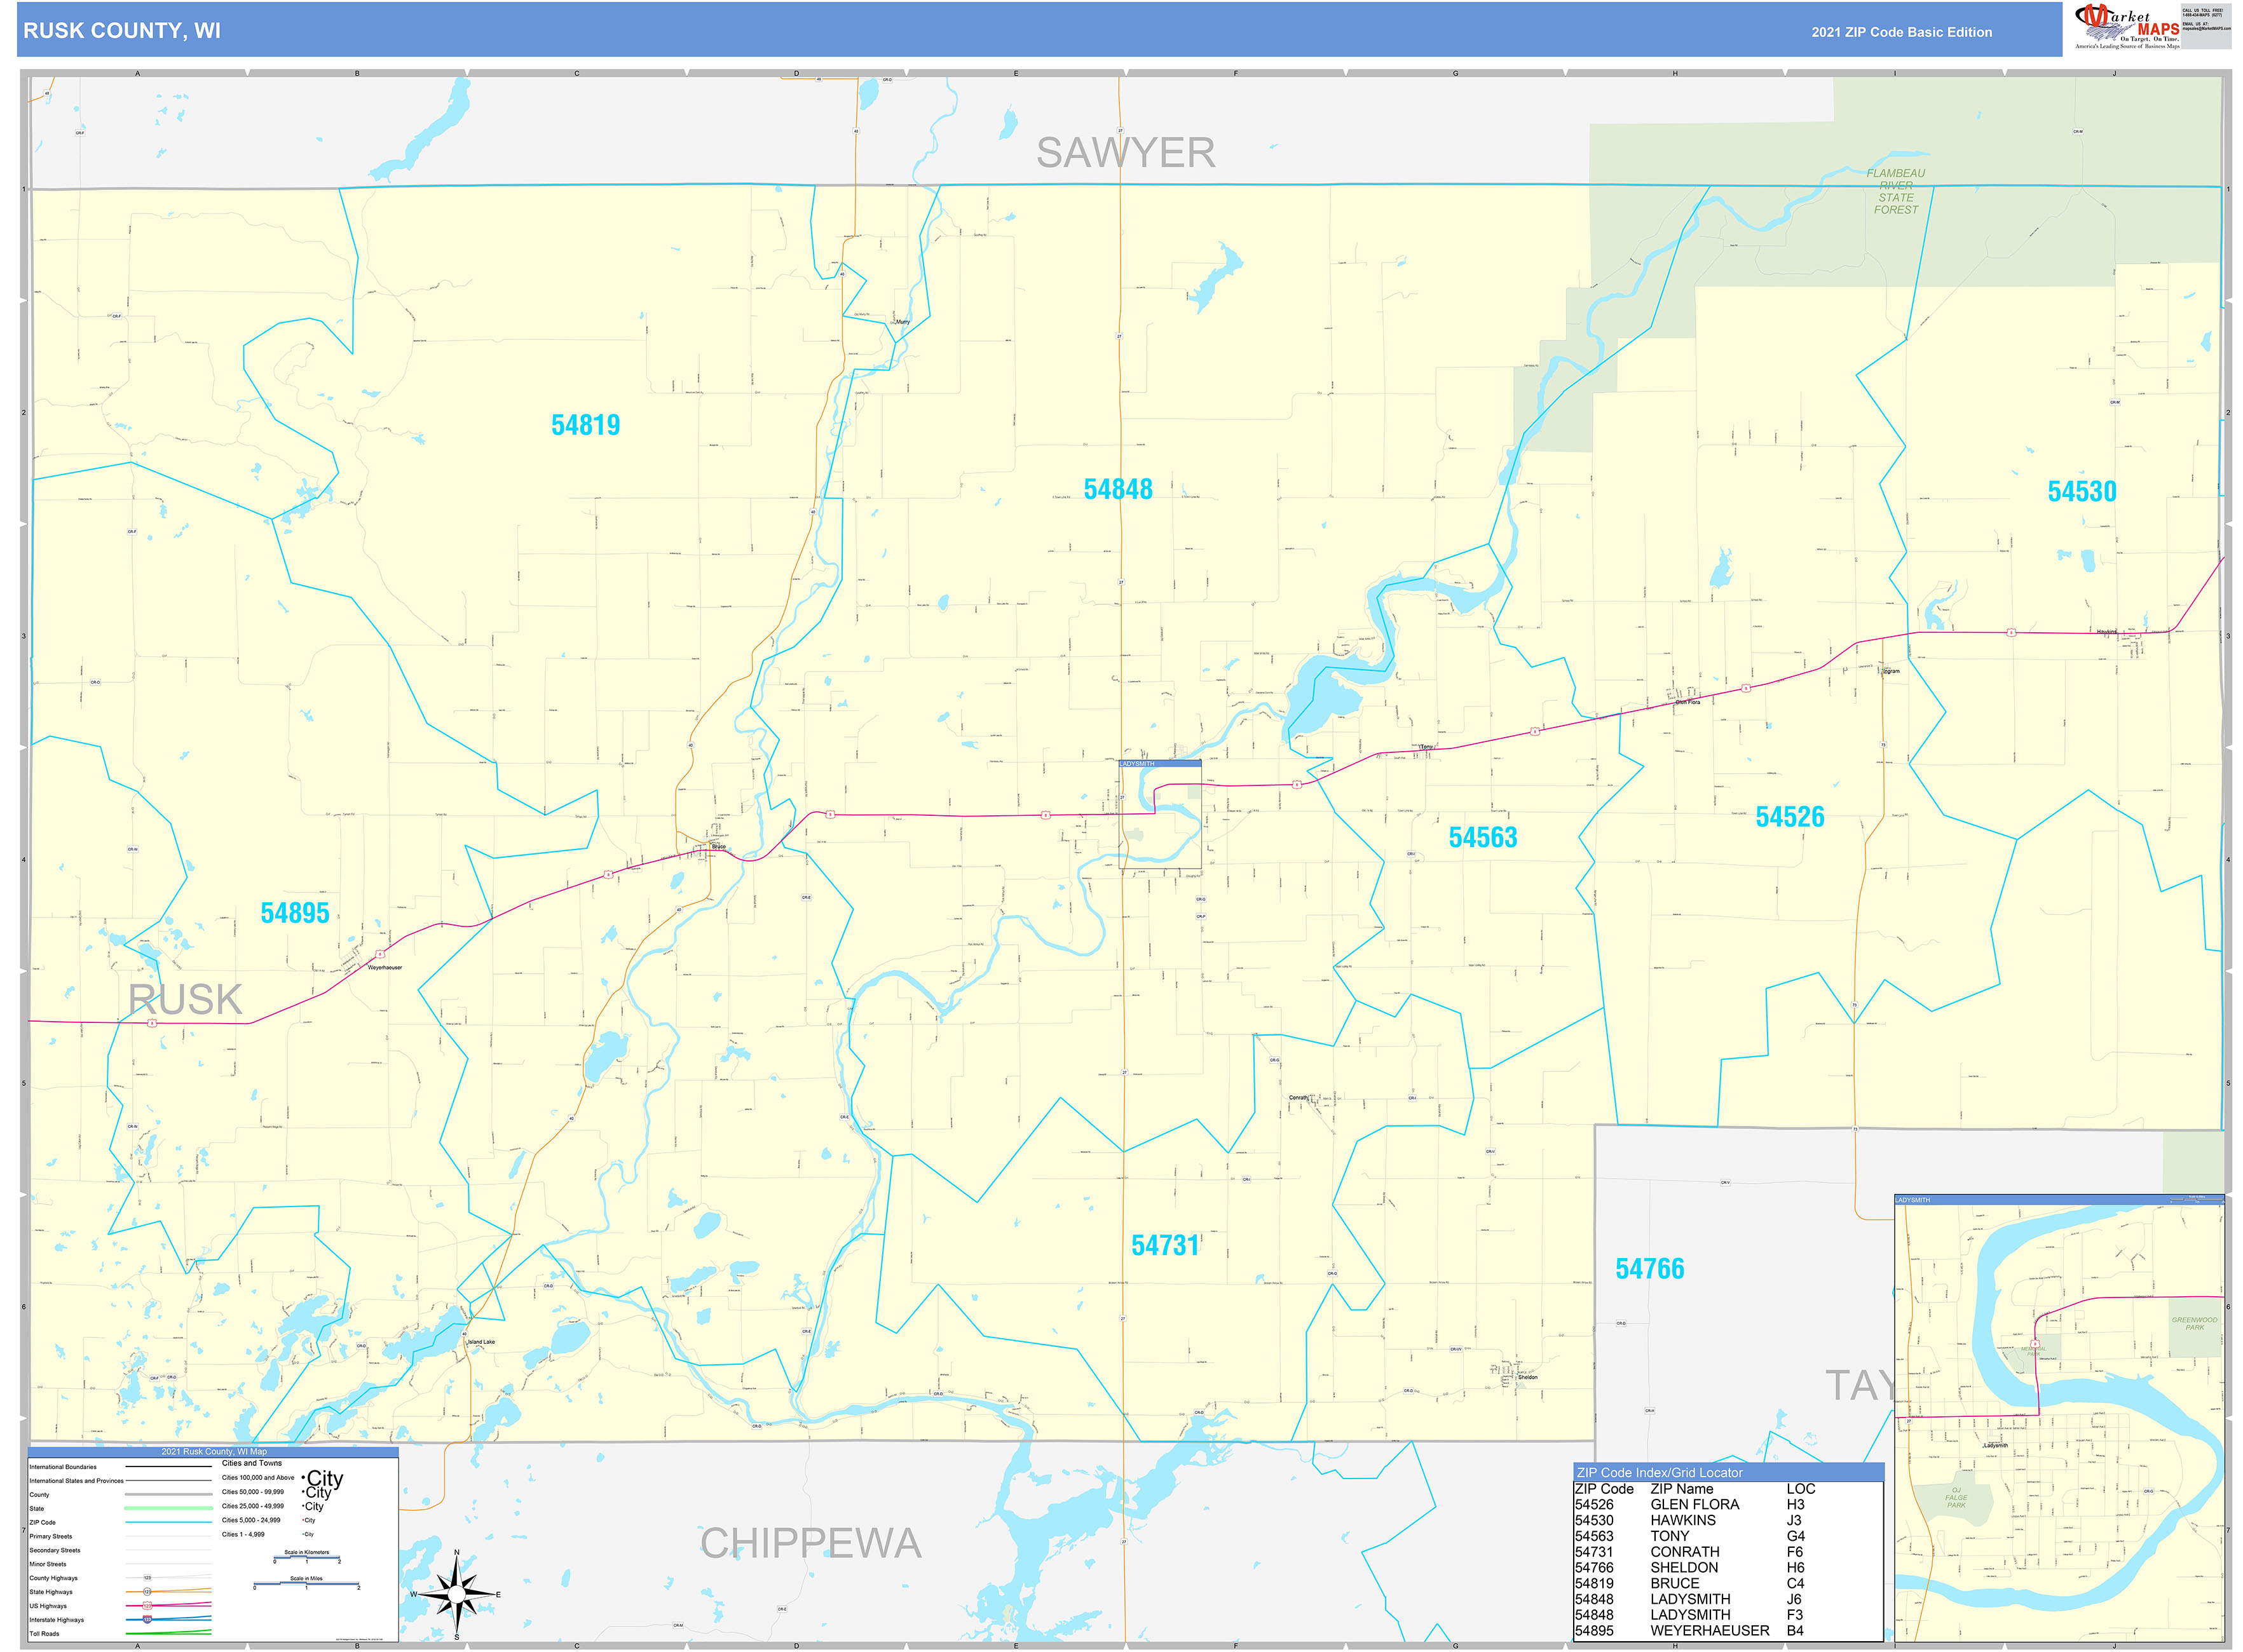Select the US Highways shield in the legend
The height and width of the screenshot is (1652, 2243).
[x=147, y=1605]
